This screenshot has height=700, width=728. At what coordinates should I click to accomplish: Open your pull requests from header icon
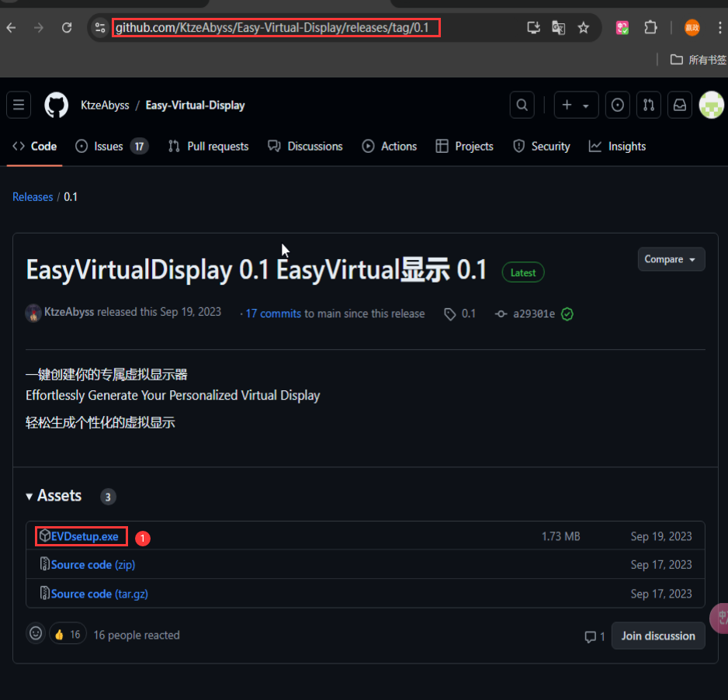point(649,105)
